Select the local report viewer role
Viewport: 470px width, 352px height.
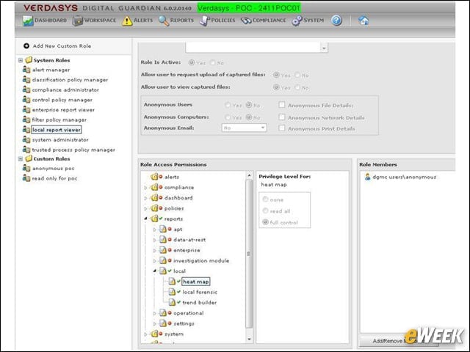point(57,130)
